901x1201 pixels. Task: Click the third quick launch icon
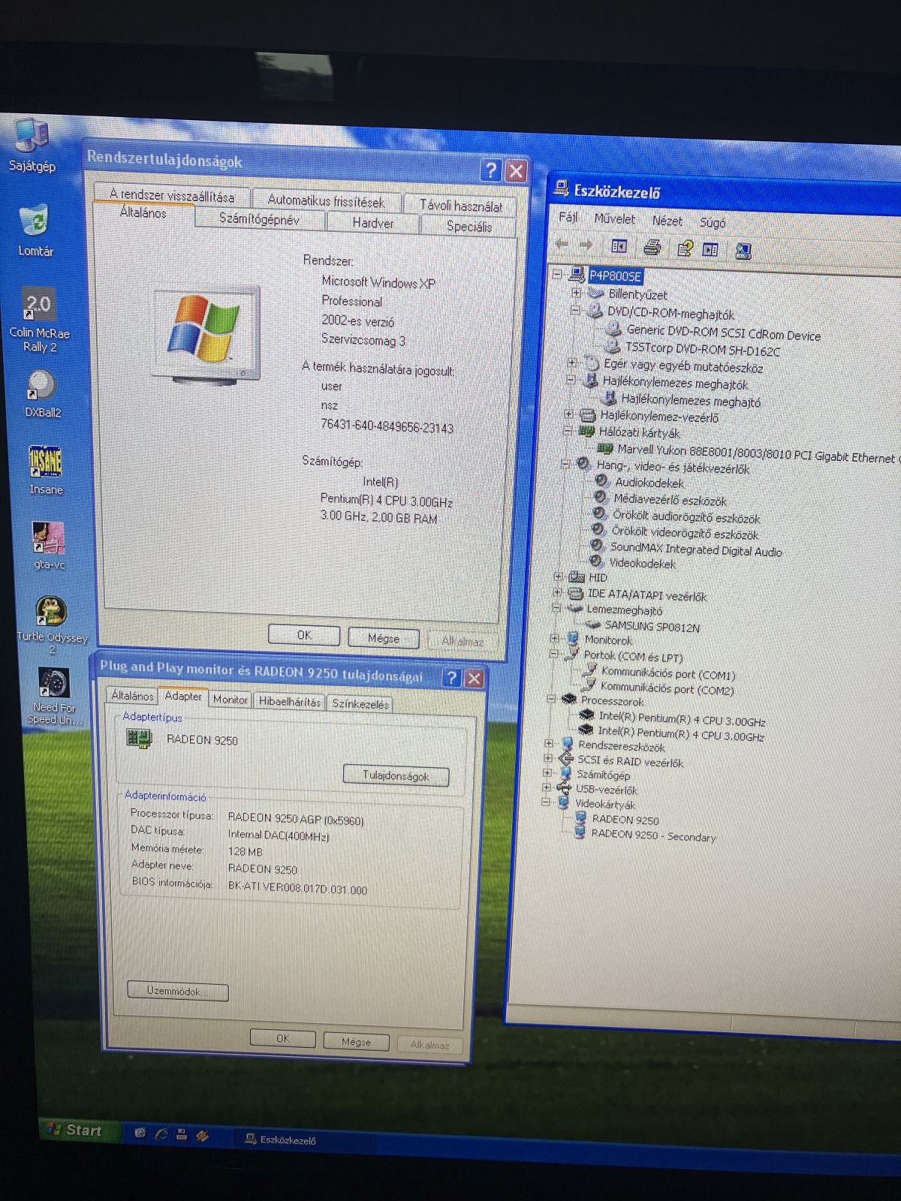point(182,1135)
